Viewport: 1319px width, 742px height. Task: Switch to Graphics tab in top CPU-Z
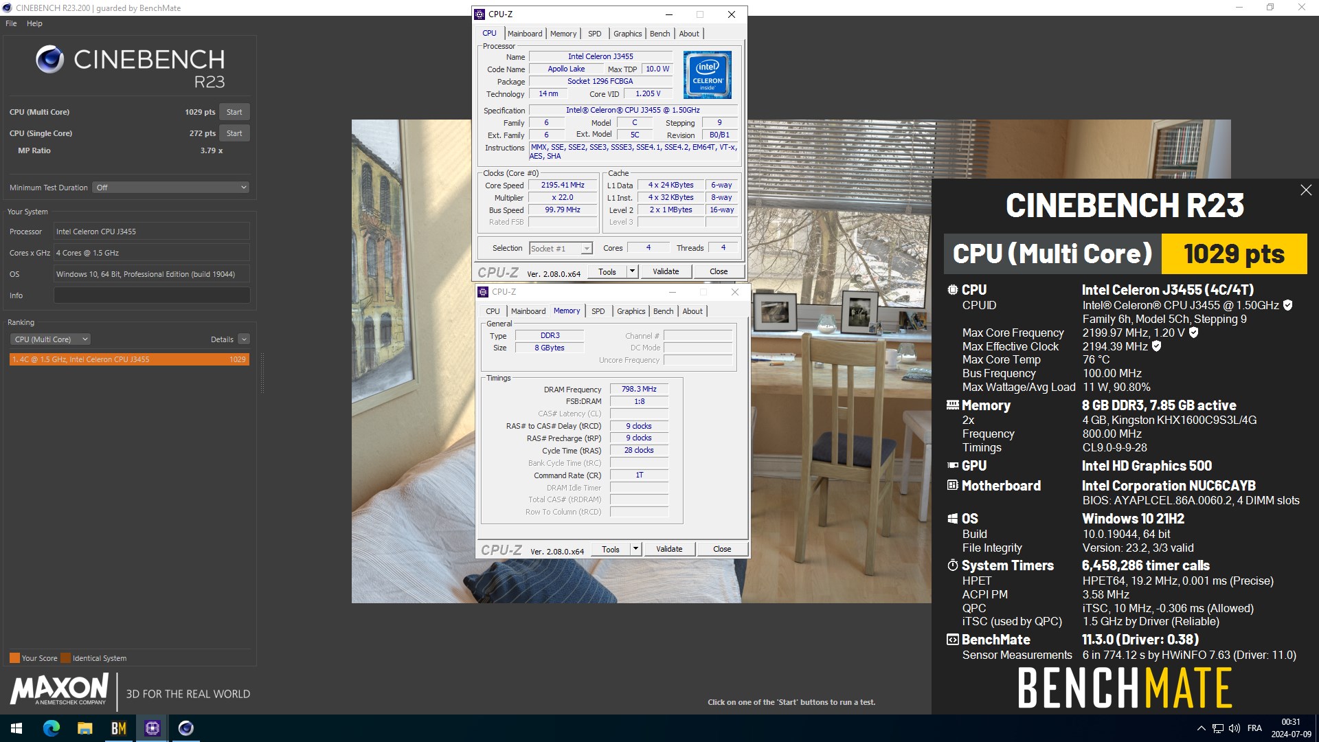pos(627,34)
